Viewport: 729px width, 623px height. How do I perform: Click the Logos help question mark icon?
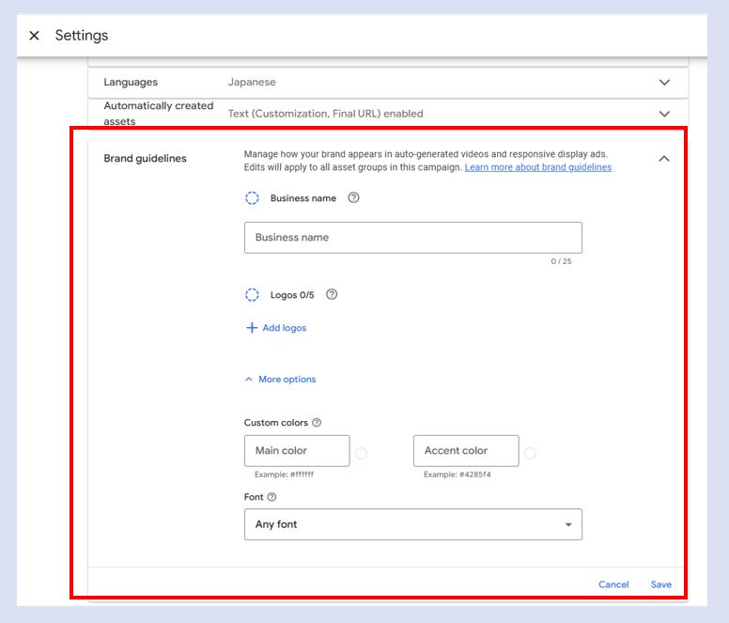pos(331,294)
